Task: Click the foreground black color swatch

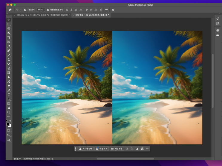Action: coord(8,124)
